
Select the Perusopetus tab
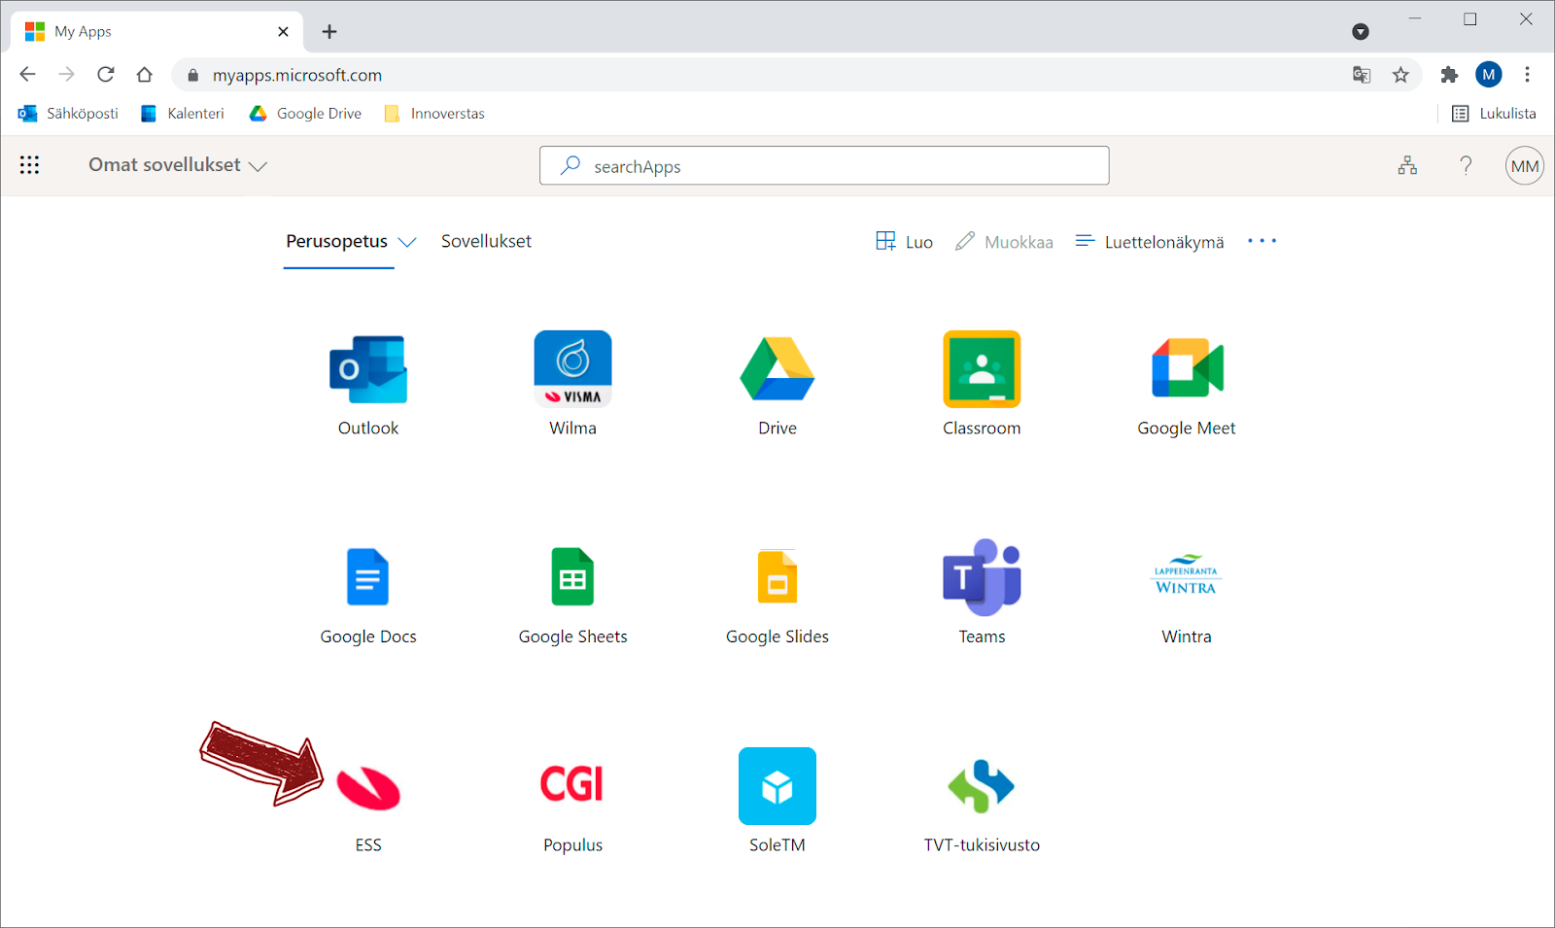[x=336, y=241]
